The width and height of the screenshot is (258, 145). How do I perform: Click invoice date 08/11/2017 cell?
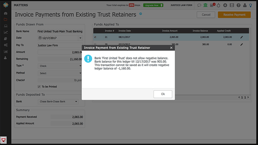[124, 37]
